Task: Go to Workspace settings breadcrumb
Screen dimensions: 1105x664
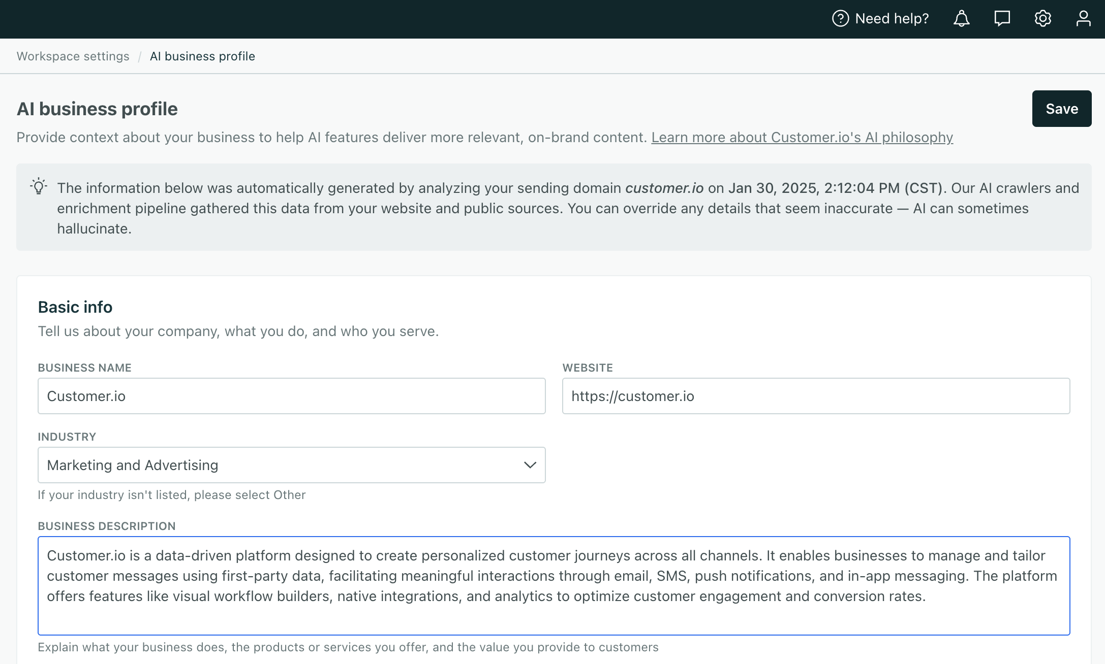Action: (x=73, y=56)
